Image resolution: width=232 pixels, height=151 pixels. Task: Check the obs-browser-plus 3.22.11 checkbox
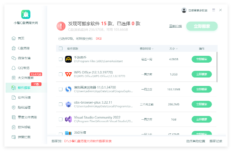[61, 104]
